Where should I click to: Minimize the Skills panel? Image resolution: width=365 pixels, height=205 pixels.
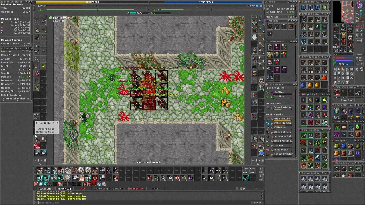(x=294, y=2)
